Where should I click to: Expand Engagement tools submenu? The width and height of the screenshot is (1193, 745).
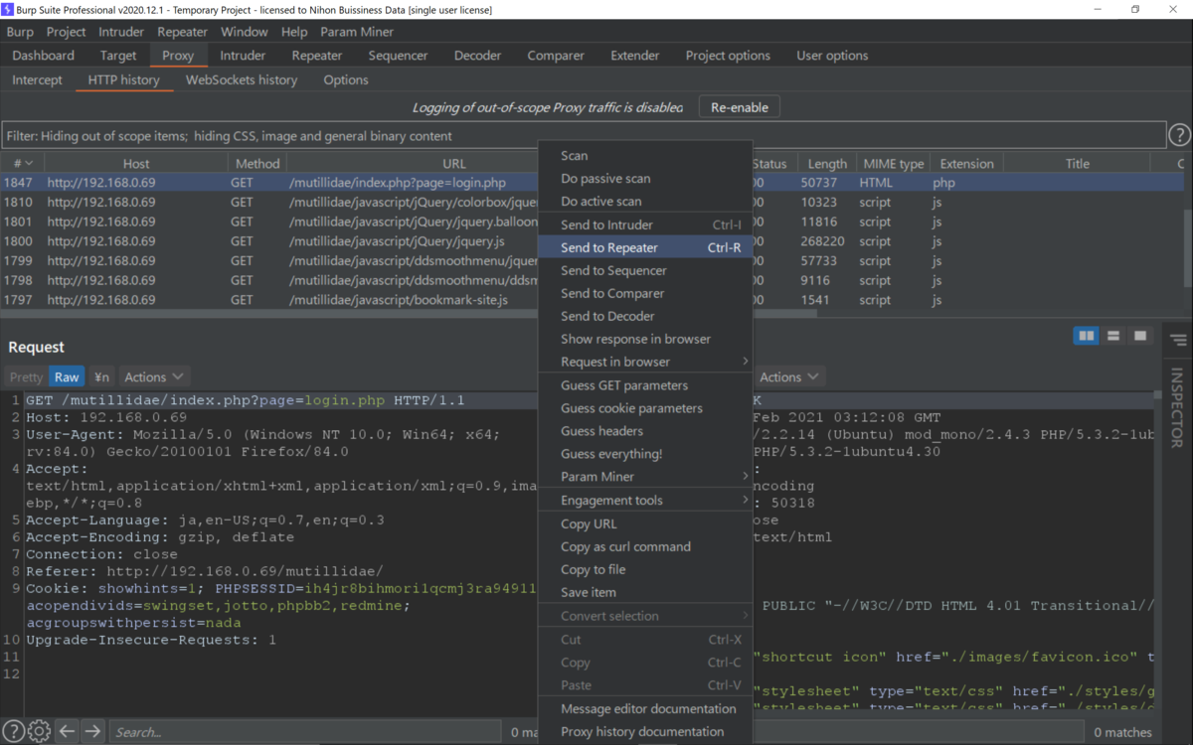(644, 501)
